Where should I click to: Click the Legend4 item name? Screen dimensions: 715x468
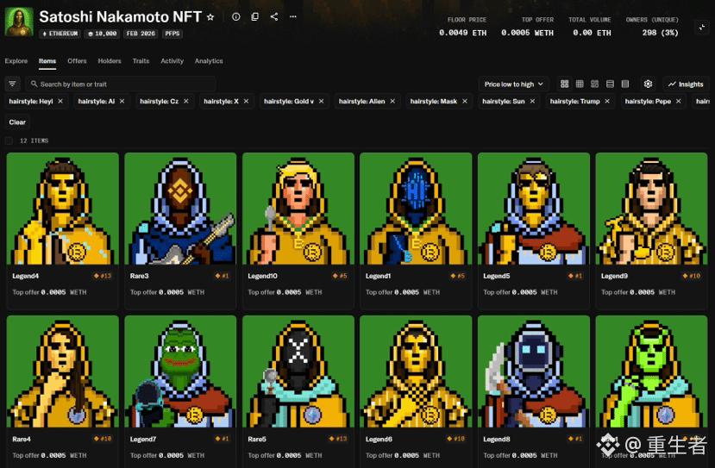click(x=26, y=276)
